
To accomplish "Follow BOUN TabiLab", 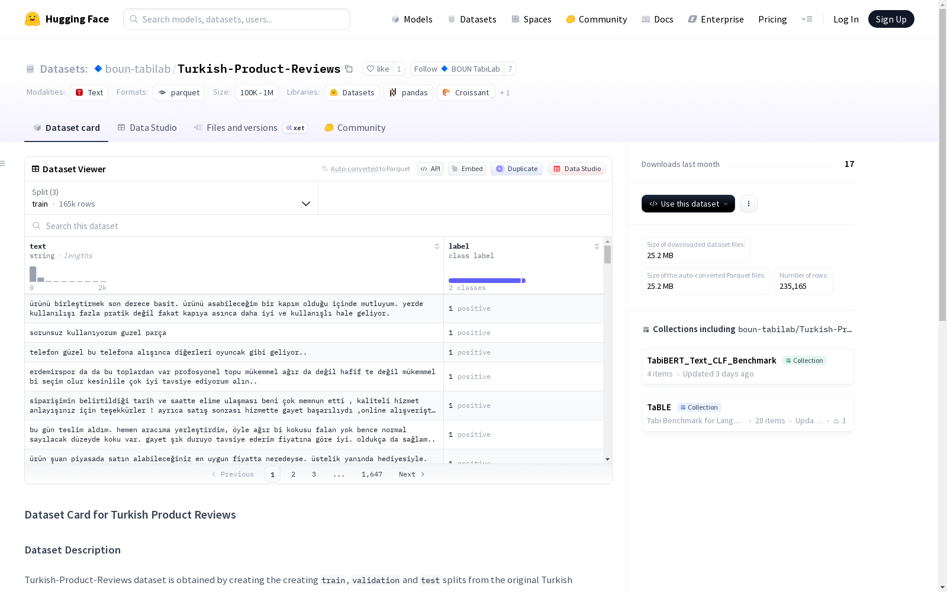I will (457, 69).
